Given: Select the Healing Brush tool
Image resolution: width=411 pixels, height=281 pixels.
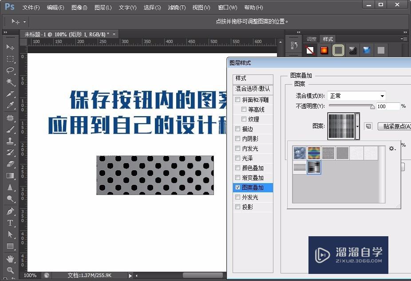Looking at the screenshot, I should tap(10, 118).
